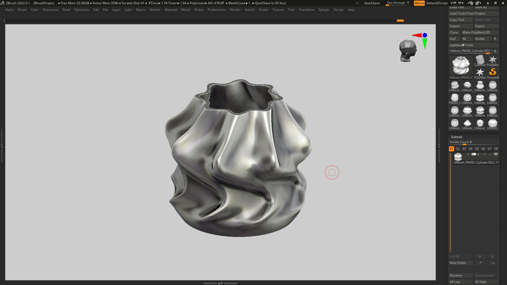Screen dimensions: 507x285
Task: Expand the bottom tray divider arrows
Action: [220, 283]
